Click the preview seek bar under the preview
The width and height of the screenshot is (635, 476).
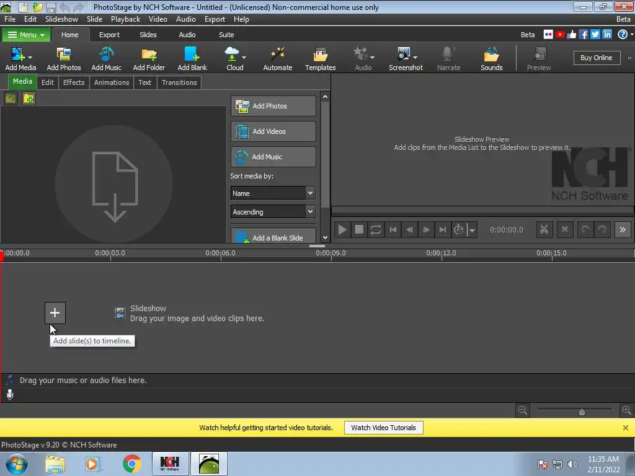point(482,211)
